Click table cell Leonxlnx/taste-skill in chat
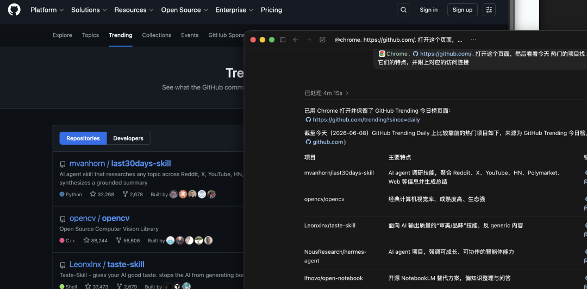The width and height of the screenshot is (587, 289). (x=330, y=226)
